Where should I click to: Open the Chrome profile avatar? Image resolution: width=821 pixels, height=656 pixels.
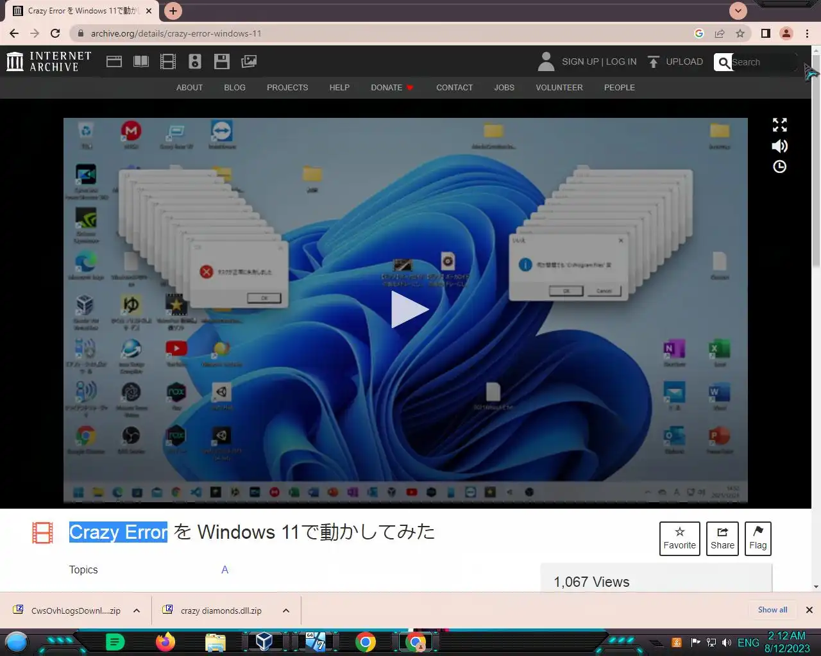(x=786, y=33)
